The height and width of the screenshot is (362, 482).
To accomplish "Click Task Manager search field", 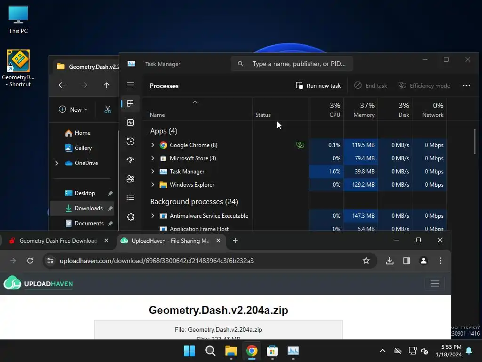I will [x=292, y=64].
